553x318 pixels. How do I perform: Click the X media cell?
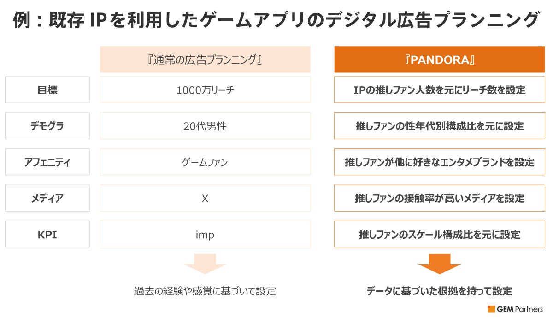point(205,198)
